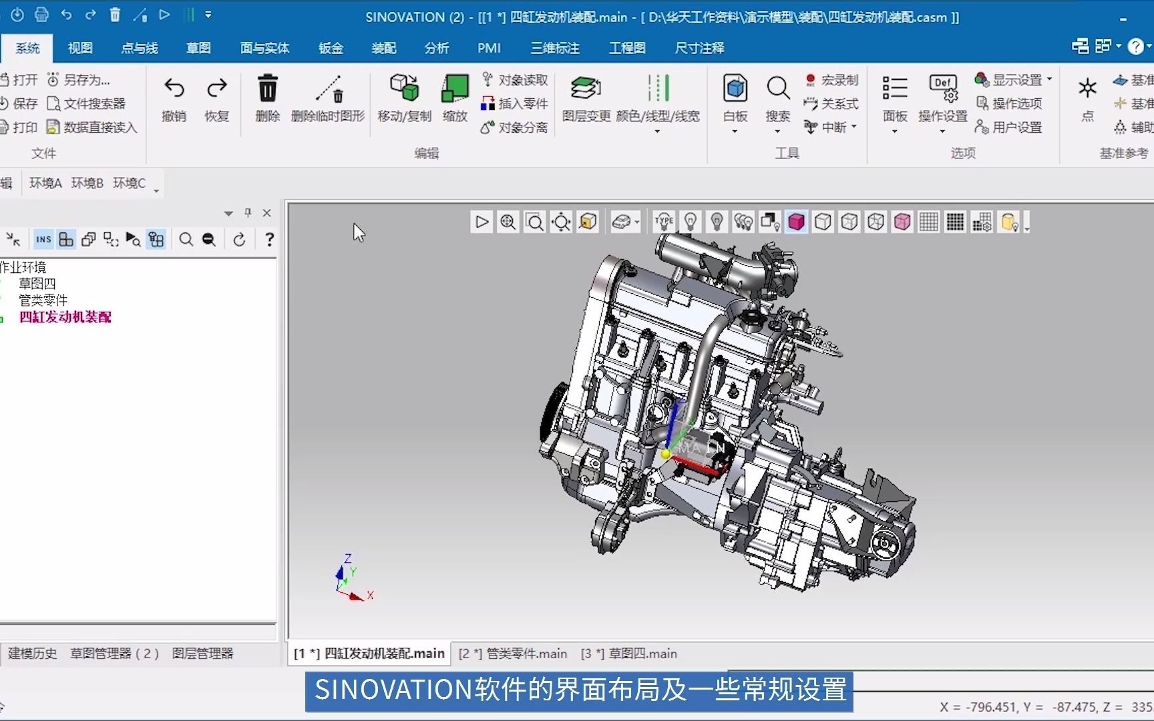This screenshot has width=1154, height=721.
Task: Start 宏录制 macro recording
Action: click(831, 80)
